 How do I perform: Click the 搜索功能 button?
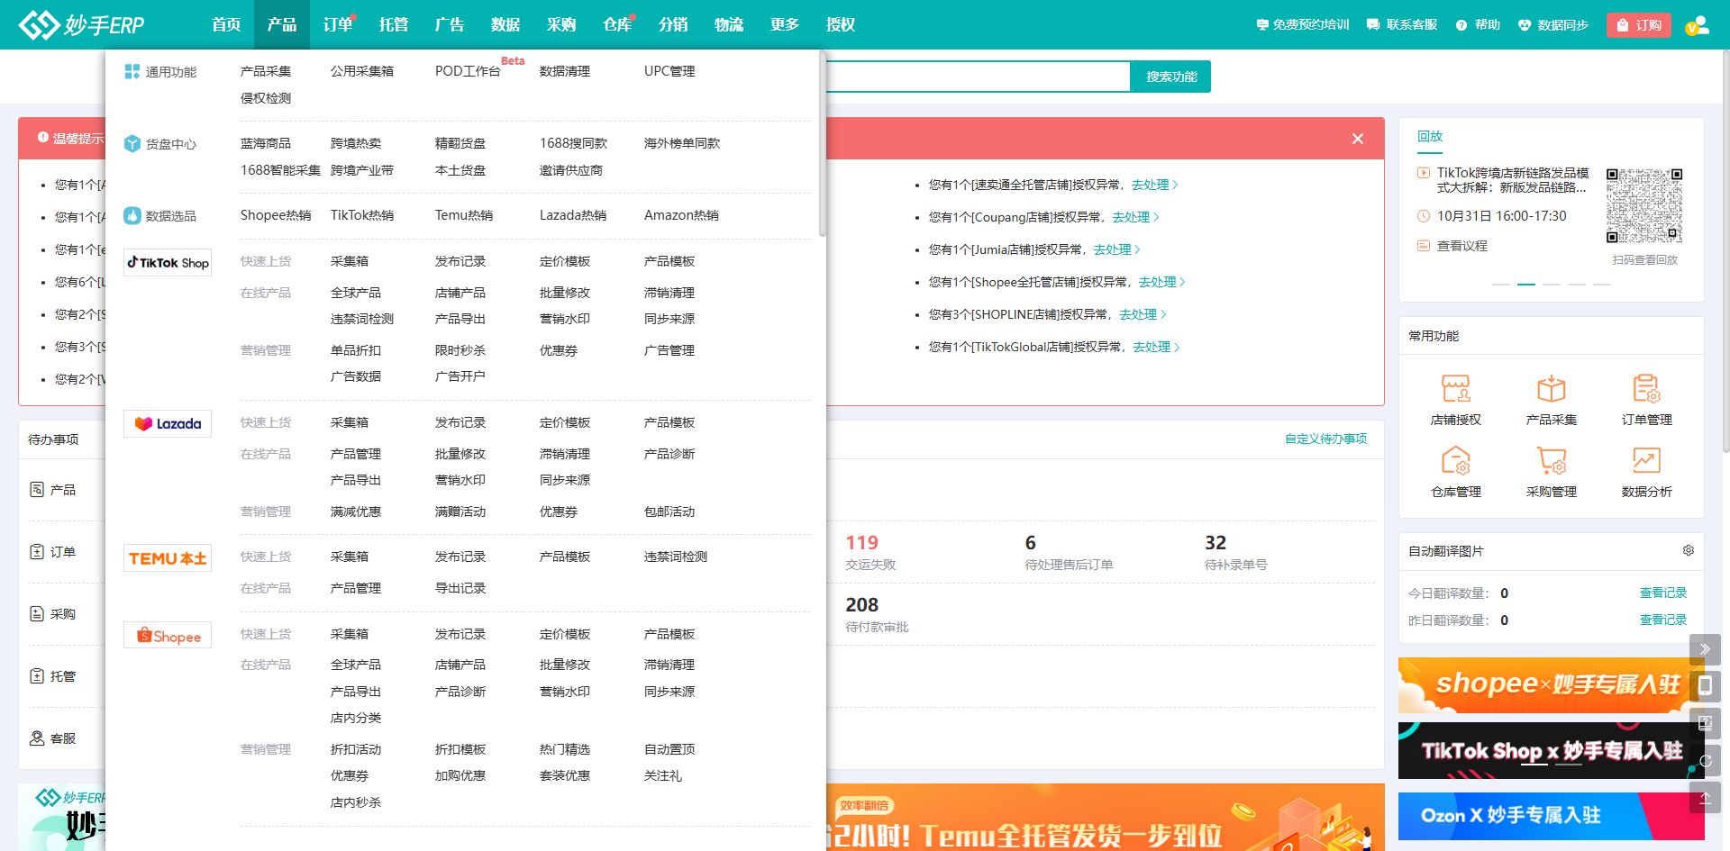coord(1170,77)
